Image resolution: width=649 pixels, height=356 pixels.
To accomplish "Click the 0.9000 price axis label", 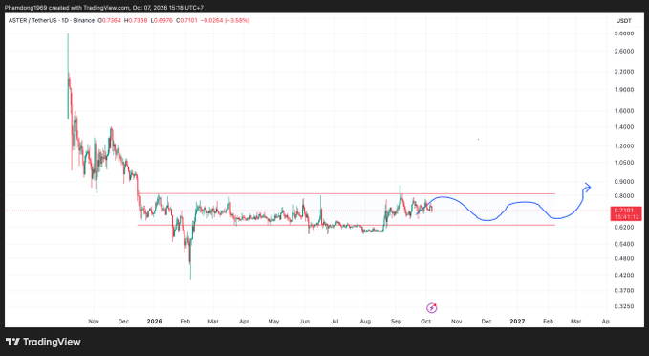I will click(x=624, y=182).
